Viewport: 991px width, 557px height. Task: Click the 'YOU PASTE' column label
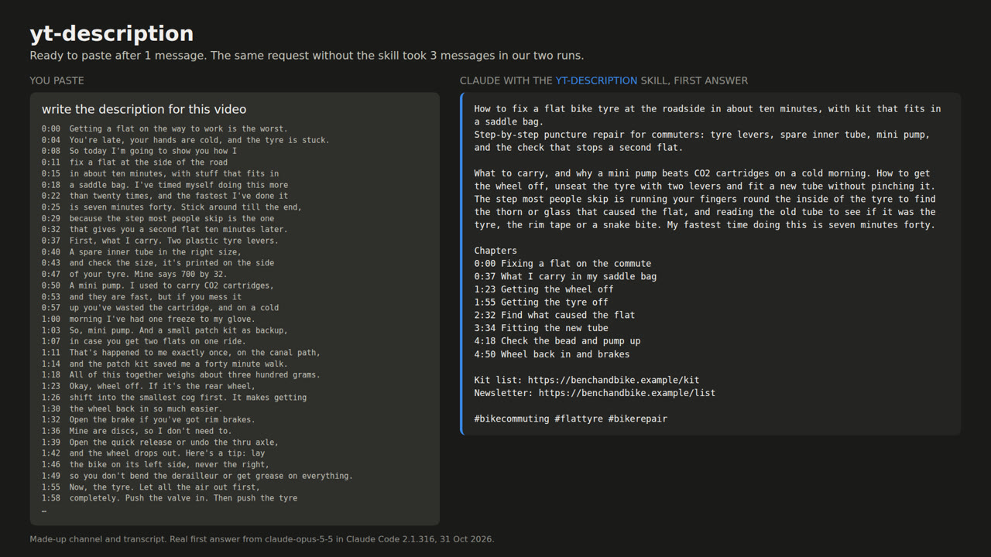click(x=57, y=80)
